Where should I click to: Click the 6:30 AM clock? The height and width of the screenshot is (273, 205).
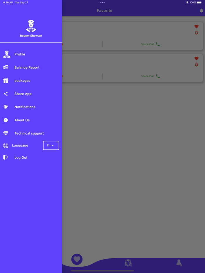click(x=8, y=2)
